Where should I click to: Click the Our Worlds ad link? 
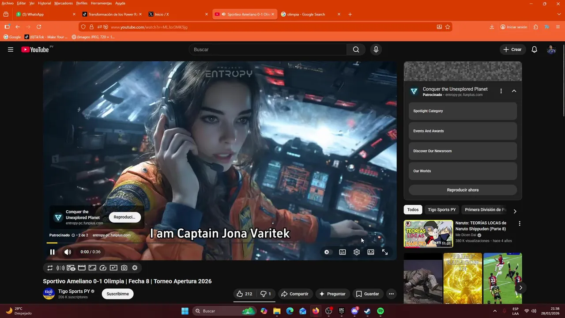[463, 171]
